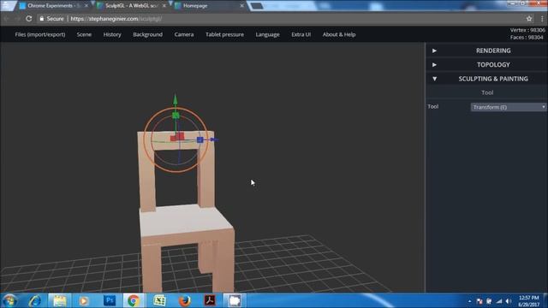Show hidden system tray icons

469,301
